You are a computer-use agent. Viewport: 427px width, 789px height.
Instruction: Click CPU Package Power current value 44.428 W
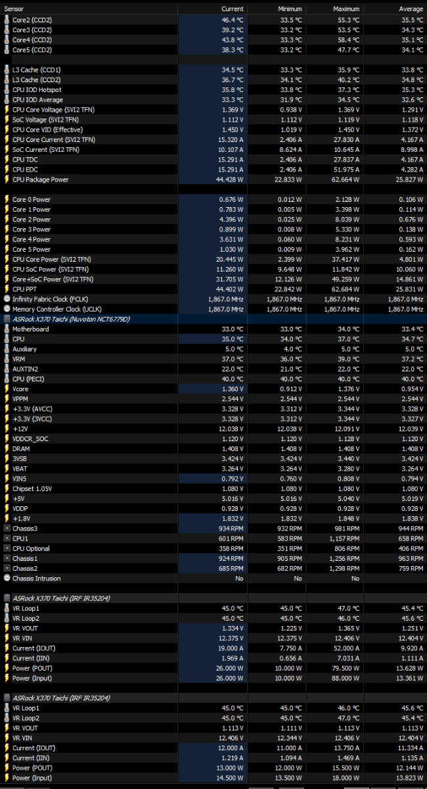click(x=227, y=179)
